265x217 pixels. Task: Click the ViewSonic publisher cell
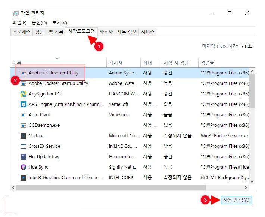[x=119, y=115]
